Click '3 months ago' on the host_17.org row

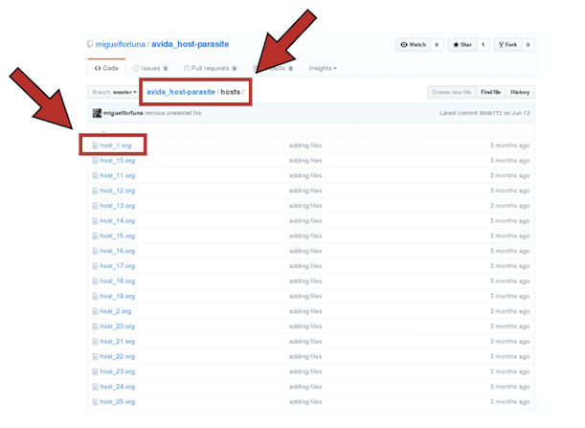[509, 266]
